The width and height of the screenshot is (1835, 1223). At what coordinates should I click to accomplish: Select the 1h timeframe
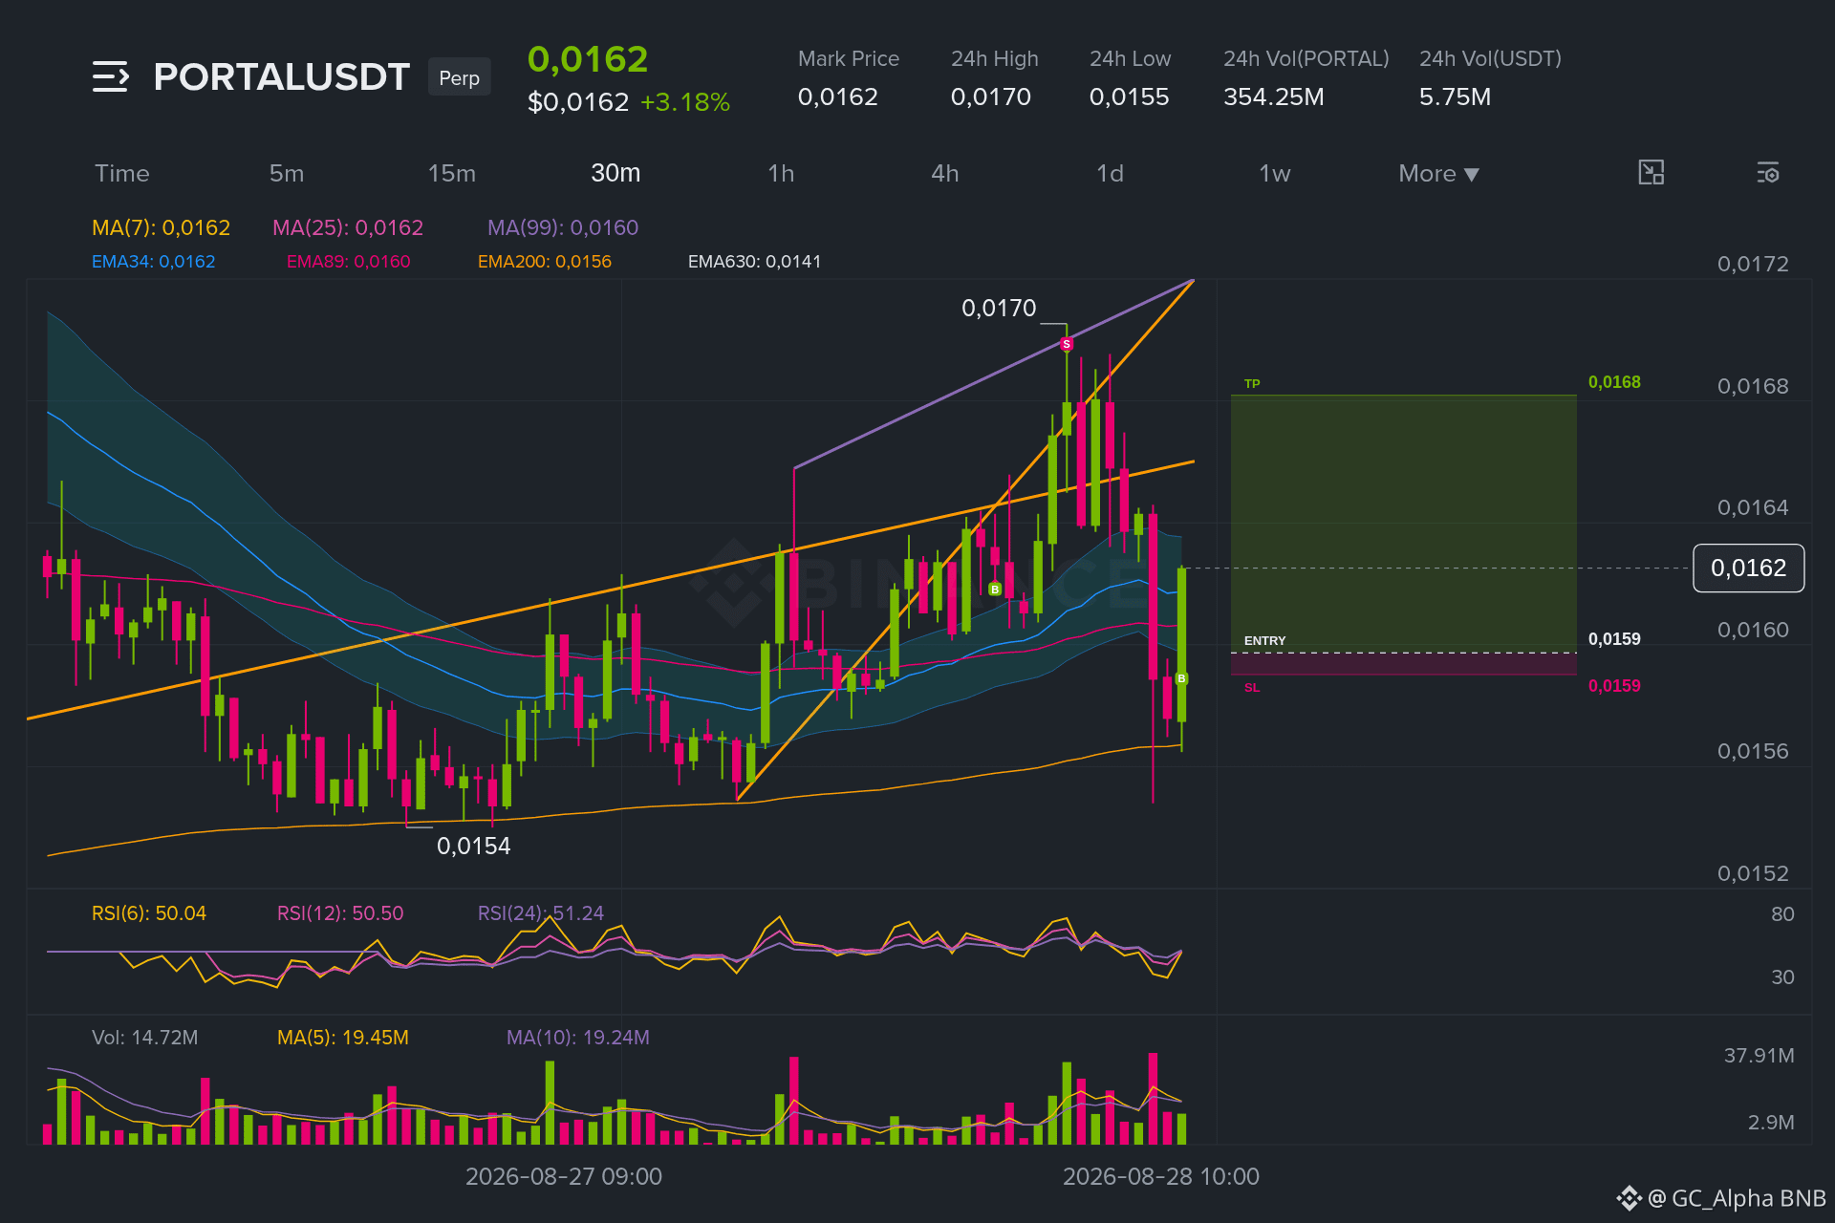(781, 174)
